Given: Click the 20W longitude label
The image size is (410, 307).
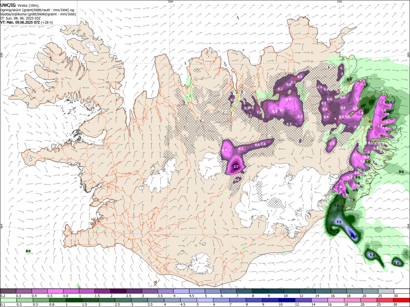Looking at the screenshot, I should [170, 2].
